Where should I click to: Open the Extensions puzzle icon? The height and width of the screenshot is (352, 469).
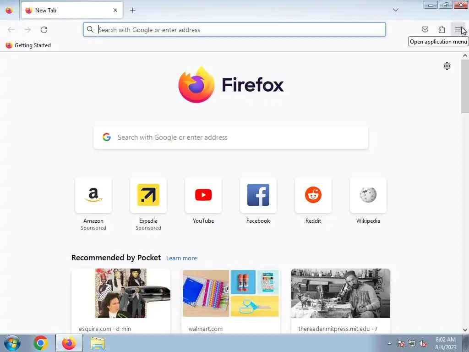442,29
